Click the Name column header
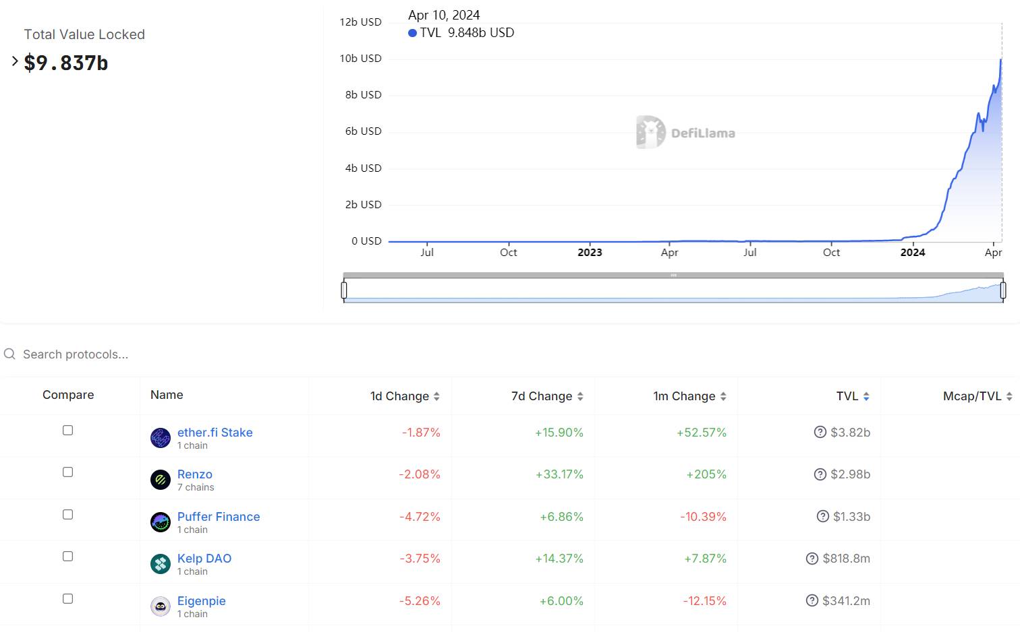The height and width of the screenshot is (632, 1020). coord(167,395)
